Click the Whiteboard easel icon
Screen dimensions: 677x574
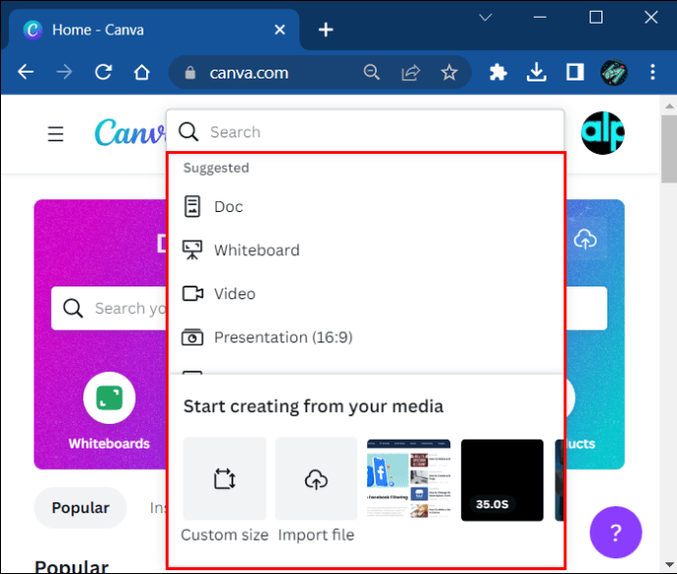[x=192, y=250]
